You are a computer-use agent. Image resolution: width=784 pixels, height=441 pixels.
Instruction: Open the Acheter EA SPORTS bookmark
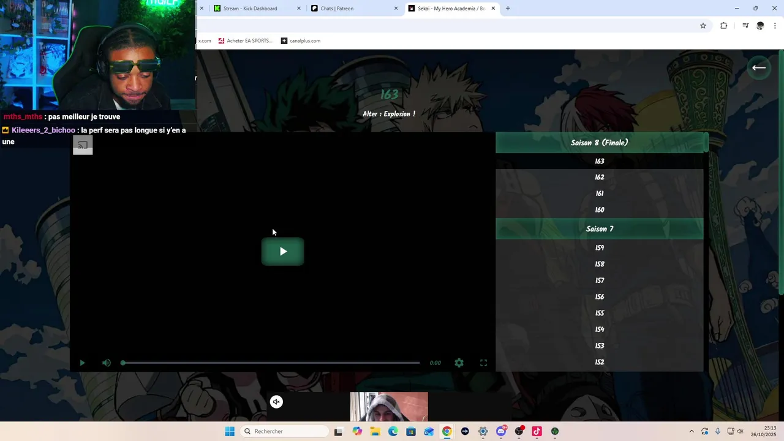[245, 41]
